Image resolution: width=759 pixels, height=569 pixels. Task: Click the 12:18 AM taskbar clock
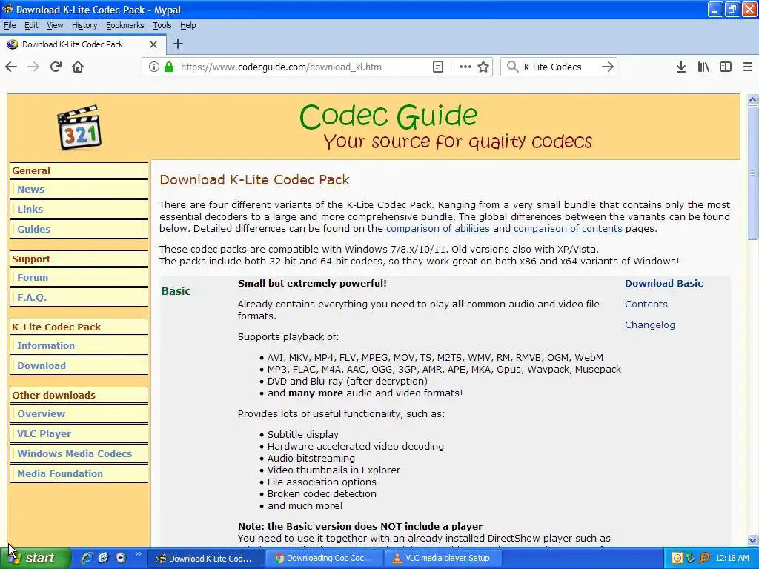(x=732, y=558)
